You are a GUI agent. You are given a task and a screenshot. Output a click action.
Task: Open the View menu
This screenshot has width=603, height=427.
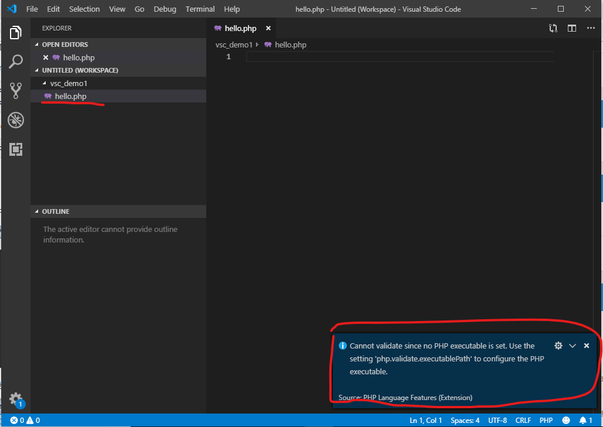pos(117,9)
